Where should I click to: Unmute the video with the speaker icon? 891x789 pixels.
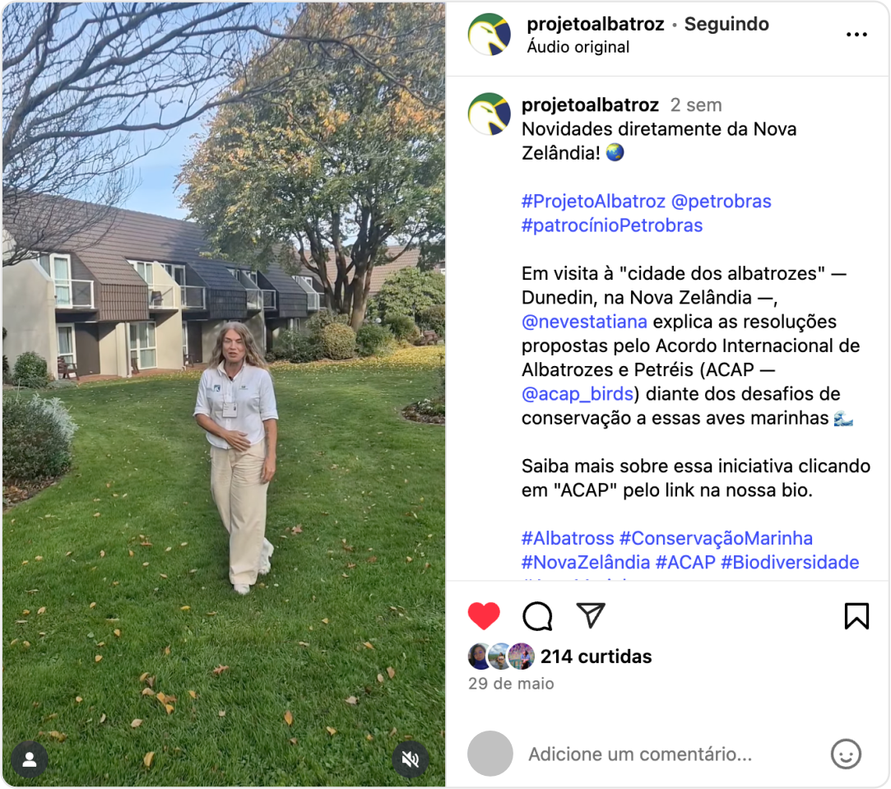click(x=410, y=759)
